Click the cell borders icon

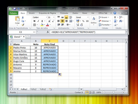[x=34, y=25]
